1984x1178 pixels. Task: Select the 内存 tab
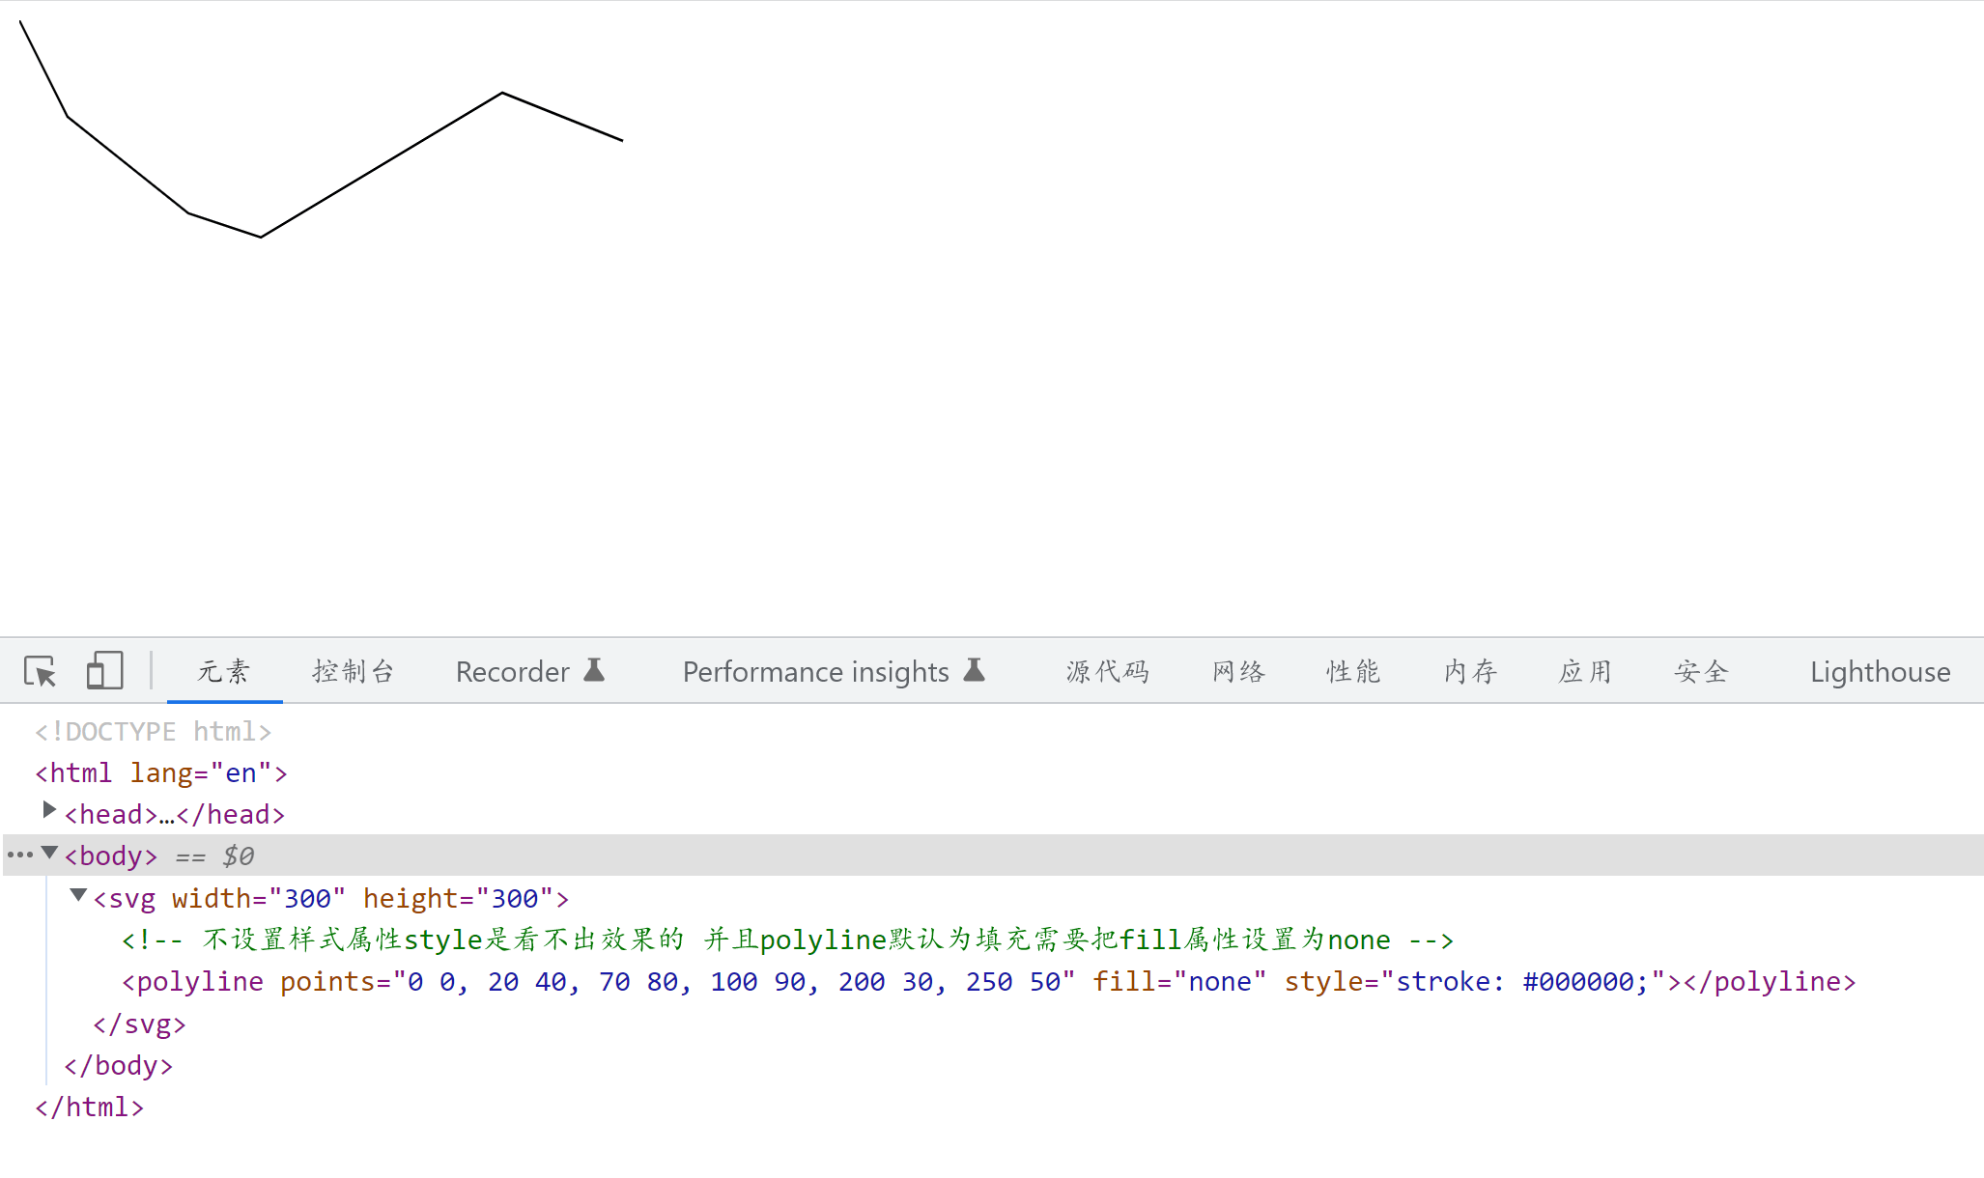[x=1470, y=672]
